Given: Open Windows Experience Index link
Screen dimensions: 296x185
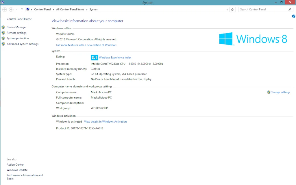Looking at the screenshot, I should tap(115, 58).
